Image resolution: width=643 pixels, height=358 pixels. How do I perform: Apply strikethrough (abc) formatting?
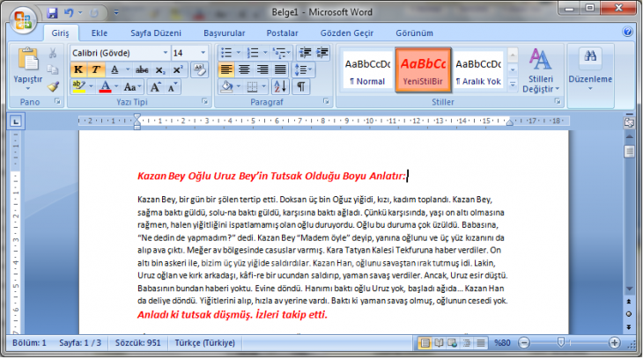point(142,70)
